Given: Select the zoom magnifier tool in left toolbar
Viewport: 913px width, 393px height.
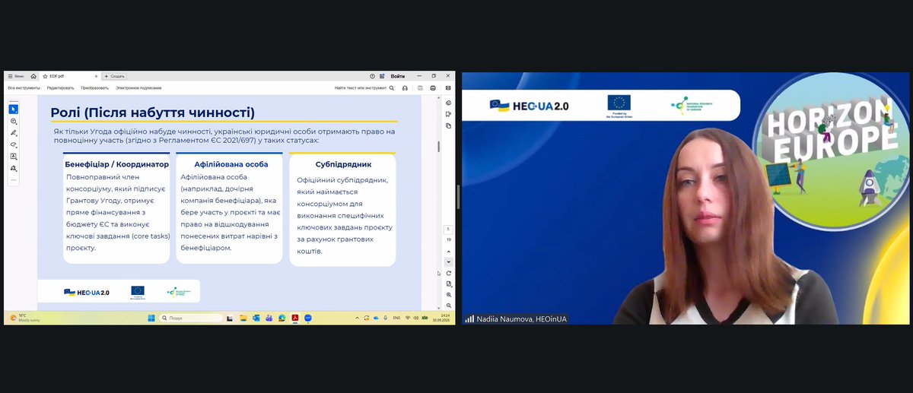Looking at the screenshot, I should [14, 121].
